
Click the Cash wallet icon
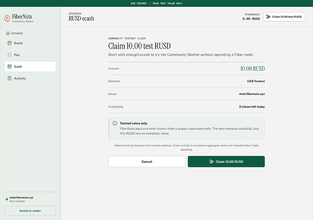click(x=10, y=67)
